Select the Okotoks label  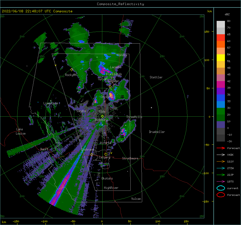point(107,178)
